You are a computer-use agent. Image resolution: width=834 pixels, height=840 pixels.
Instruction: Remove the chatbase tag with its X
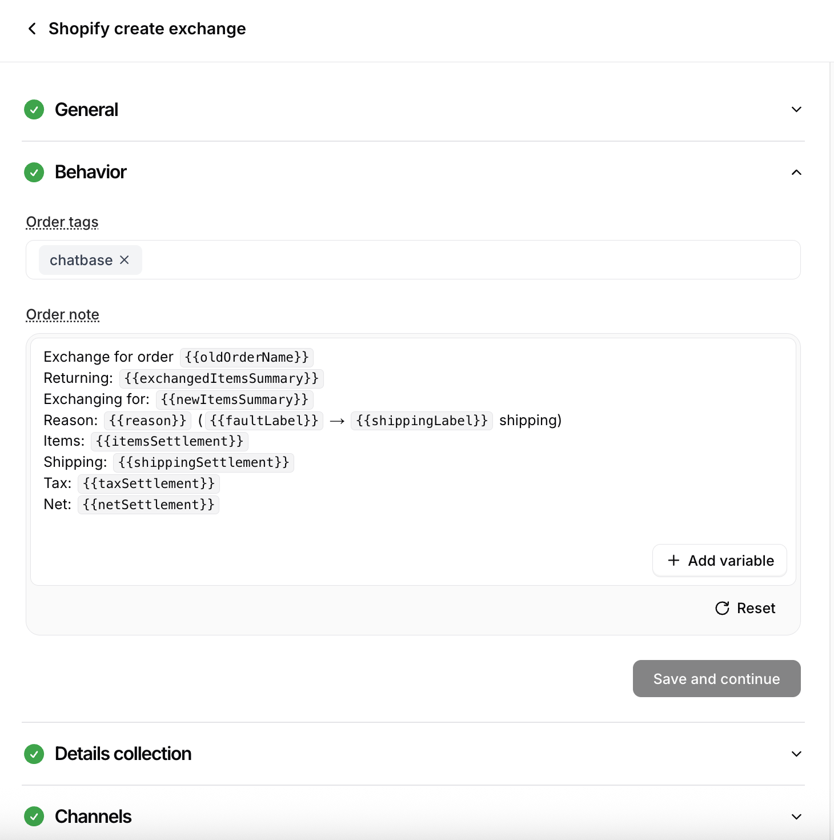coord(125,260)
